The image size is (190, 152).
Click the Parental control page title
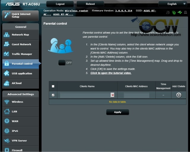tap(55, 23)
